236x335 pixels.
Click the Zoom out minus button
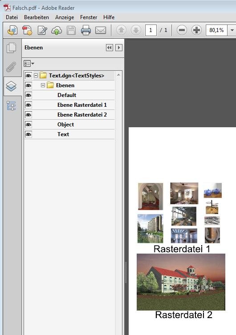tap(182, 30)
